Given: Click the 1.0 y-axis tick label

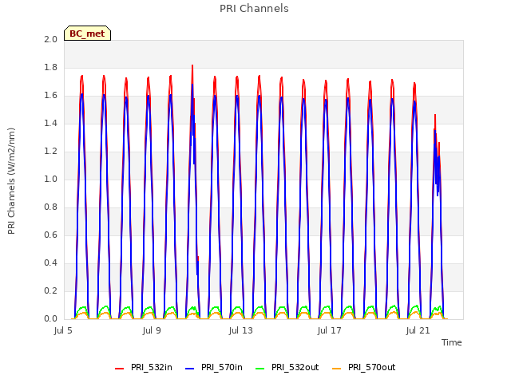Looking at the screenshot, I should click(x=50, y=179).
